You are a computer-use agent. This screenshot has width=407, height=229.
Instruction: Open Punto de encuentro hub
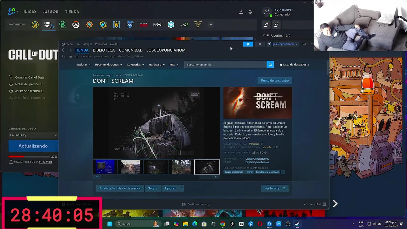point(275,80)
